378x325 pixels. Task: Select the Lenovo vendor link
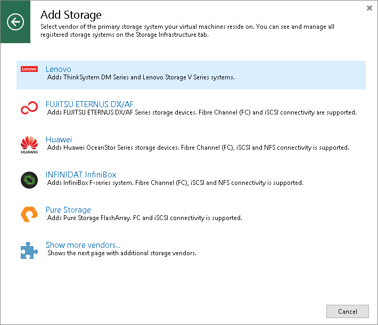[x=59, y=69]
